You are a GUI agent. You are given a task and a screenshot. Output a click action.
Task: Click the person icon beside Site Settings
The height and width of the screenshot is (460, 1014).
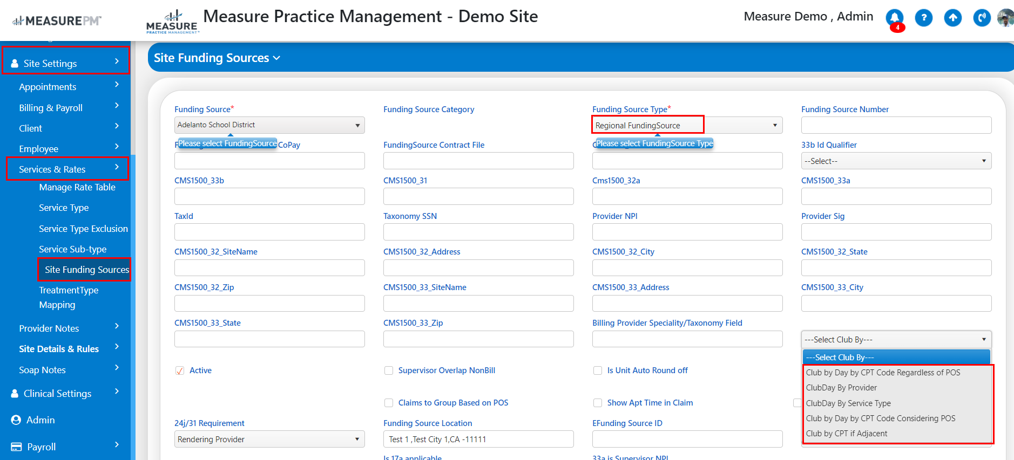click(x=15, y=64)
